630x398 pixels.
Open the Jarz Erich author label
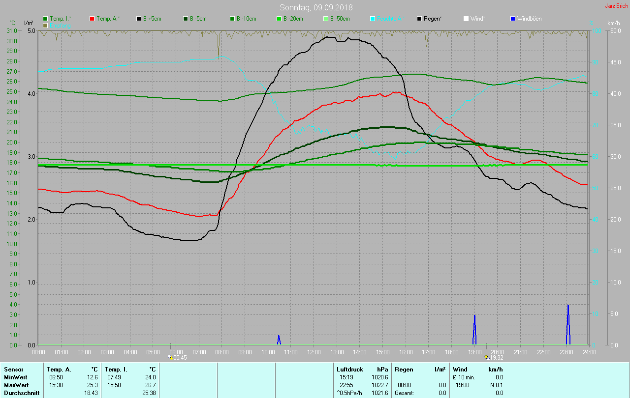pos(616,6)
